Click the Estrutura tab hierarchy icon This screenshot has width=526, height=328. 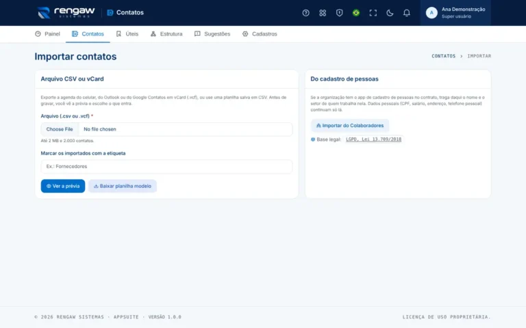tap(153, 33)
